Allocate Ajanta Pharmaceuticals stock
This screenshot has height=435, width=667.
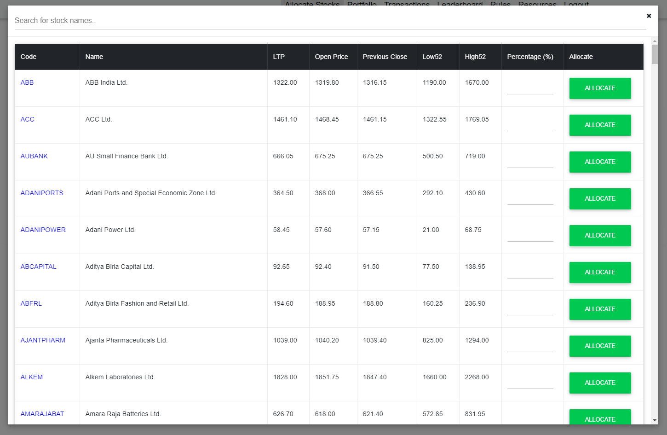[600, 346]
